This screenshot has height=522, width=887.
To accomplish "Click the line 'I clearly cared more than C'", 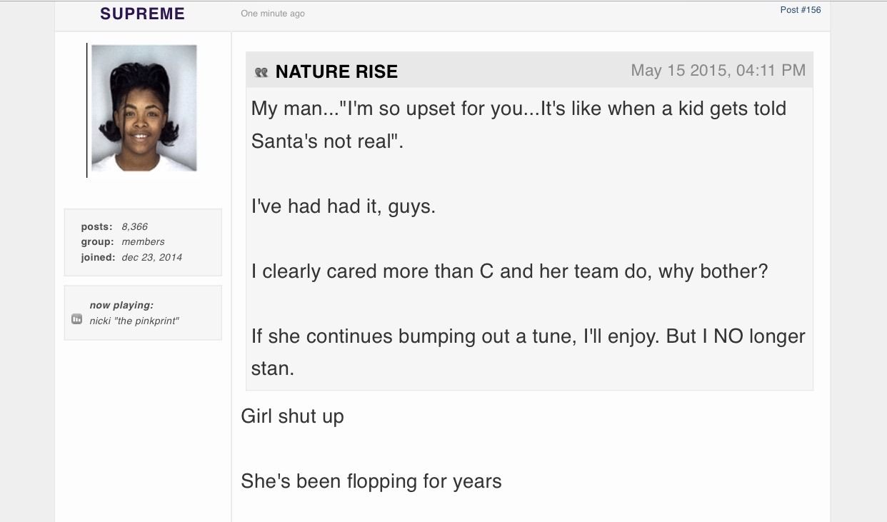I will click(509, 271).
